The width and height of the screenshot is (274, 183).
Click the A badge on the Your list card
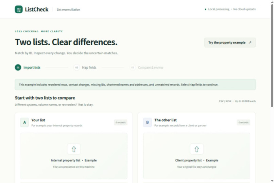[x=24, y=122]
